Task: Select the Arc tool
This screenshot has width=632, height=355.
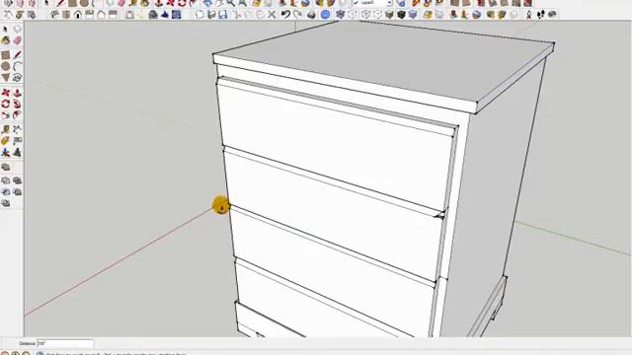Action: (17, 66)
